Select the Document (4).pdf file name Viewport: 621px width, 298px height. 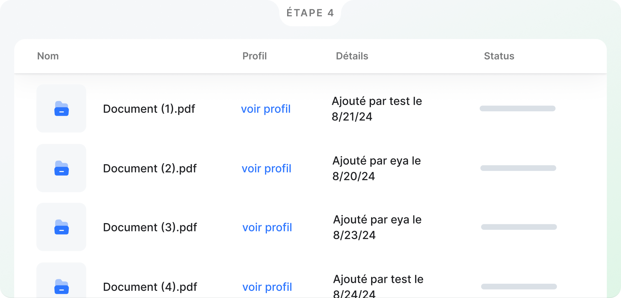pyautogui.click(x=150, y=287)
